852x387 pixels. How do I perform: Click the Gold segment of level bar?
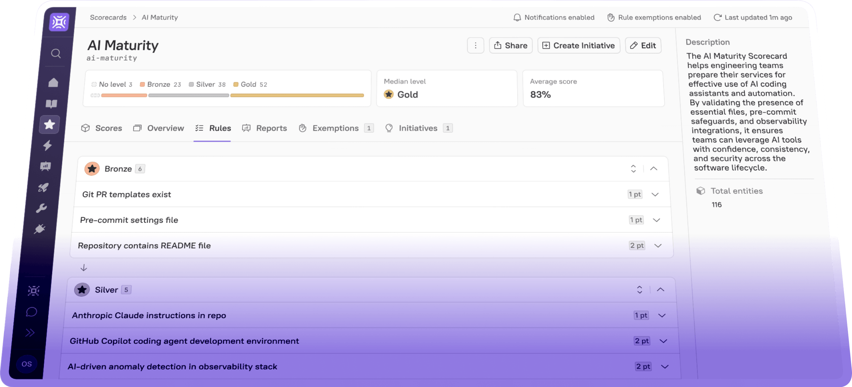[x=297, y=95]
